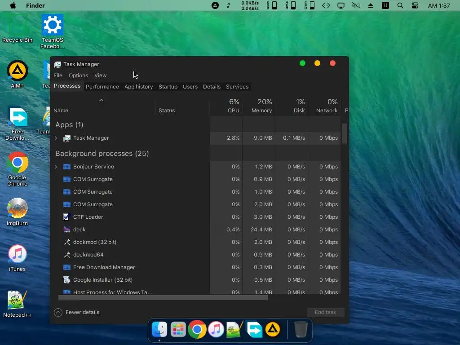Select the dockmod (32 bit) process

click(196, 242)
